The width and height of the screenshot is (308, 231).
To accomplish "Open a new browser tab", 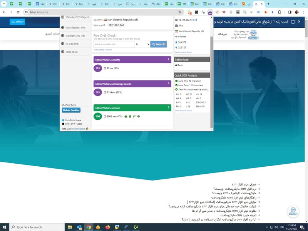I will click(268, 4).
